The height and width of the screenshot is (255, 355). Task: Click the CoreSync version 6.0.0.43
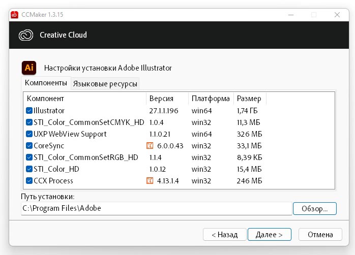pos(170,146)
